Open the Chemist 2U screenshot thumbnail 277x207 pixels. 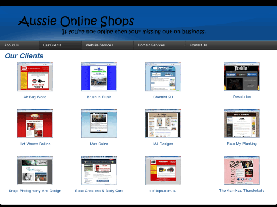(x=163, y=77)
